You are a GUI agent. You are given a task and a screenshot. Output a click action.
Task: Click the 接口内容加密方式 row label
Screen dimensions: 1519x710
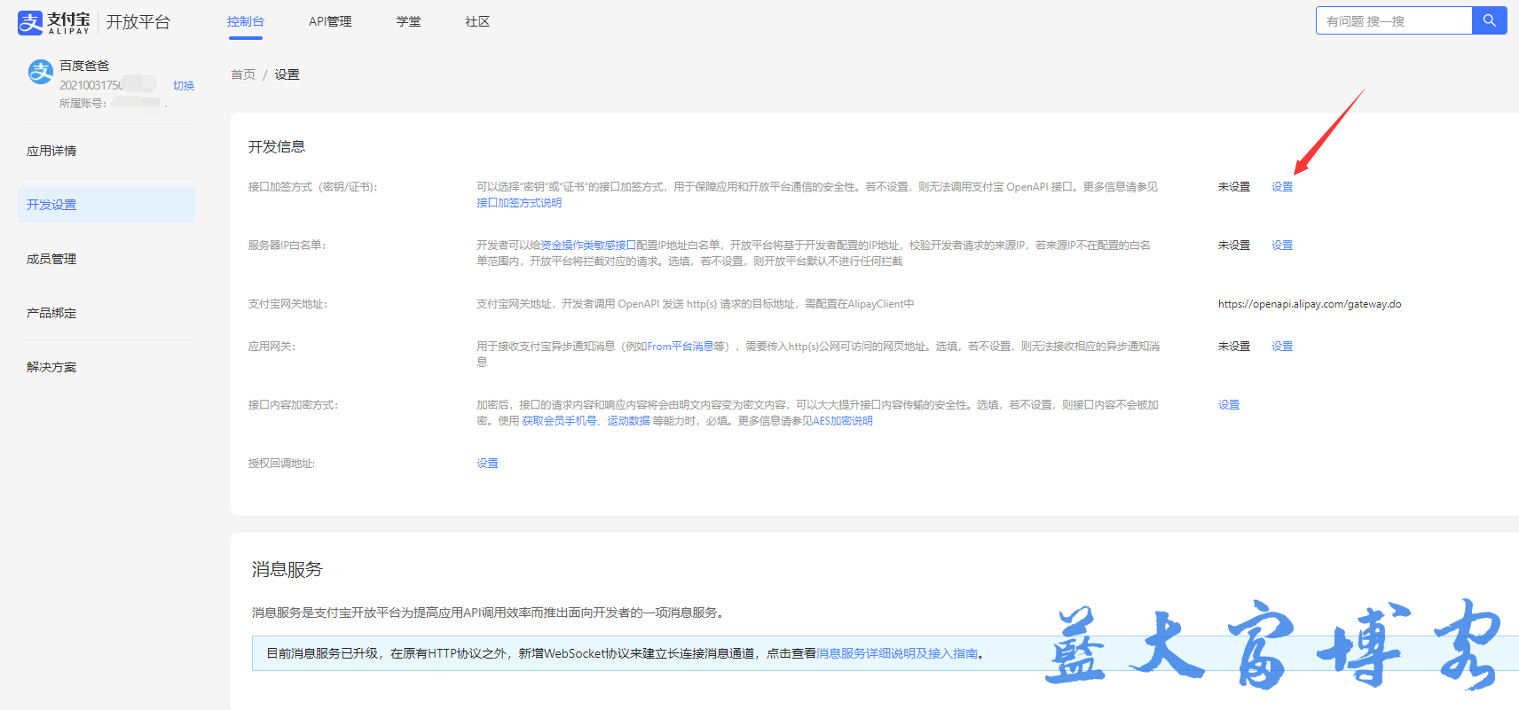pos(293,405)
